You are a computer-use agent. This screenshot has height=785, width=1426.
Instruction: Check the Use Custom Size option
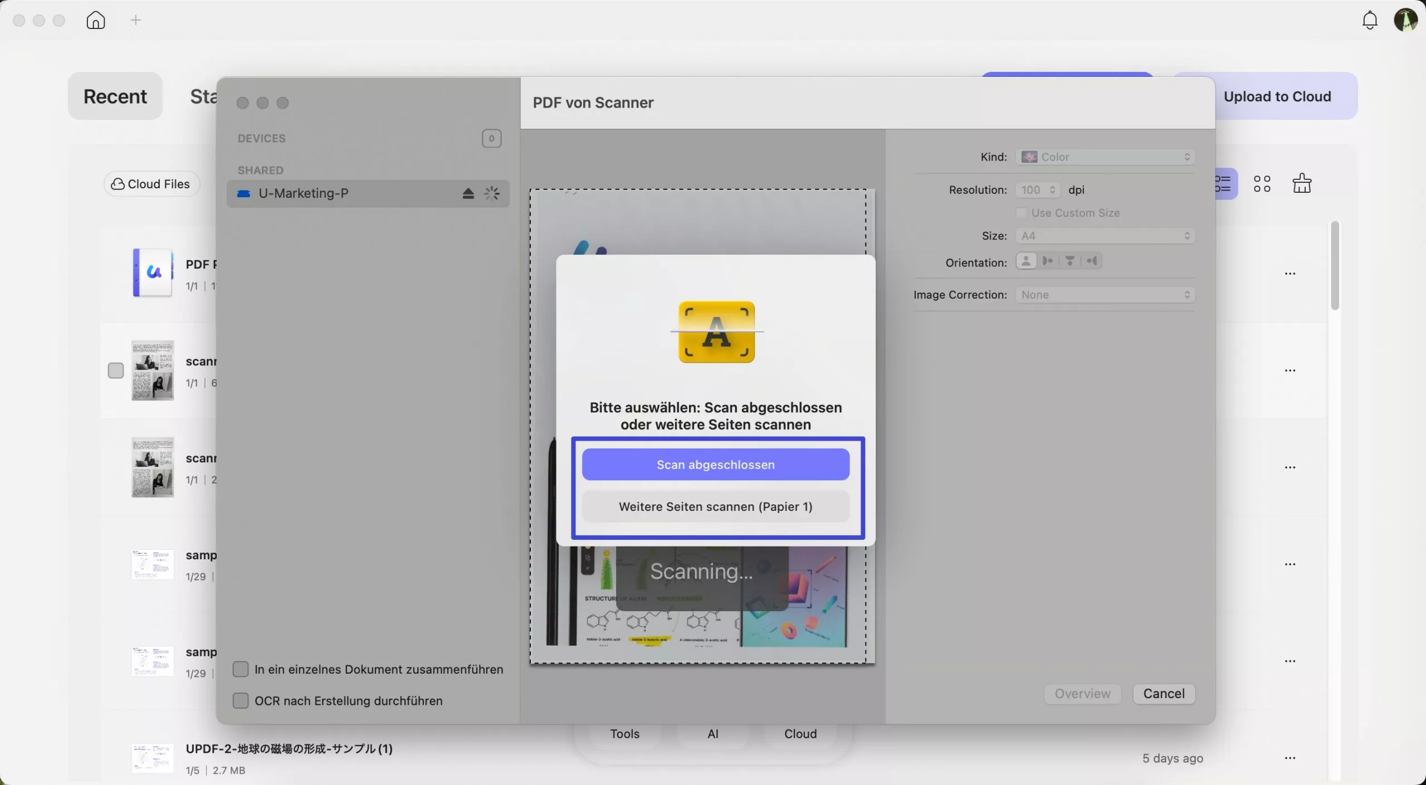(x=1021, y=213)
